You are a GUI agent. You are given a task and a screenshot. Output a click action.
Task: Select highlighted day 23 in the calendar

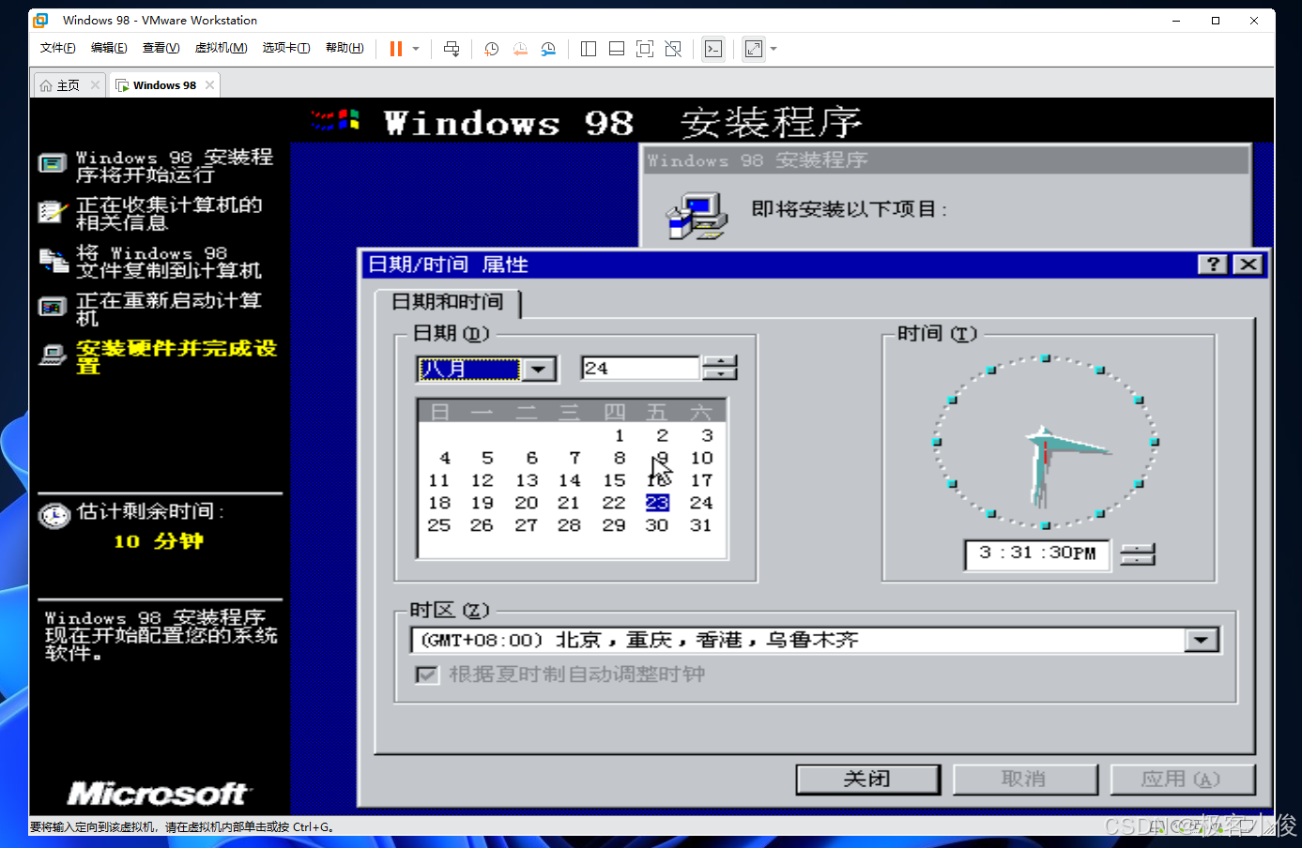(x=657, y=503)
